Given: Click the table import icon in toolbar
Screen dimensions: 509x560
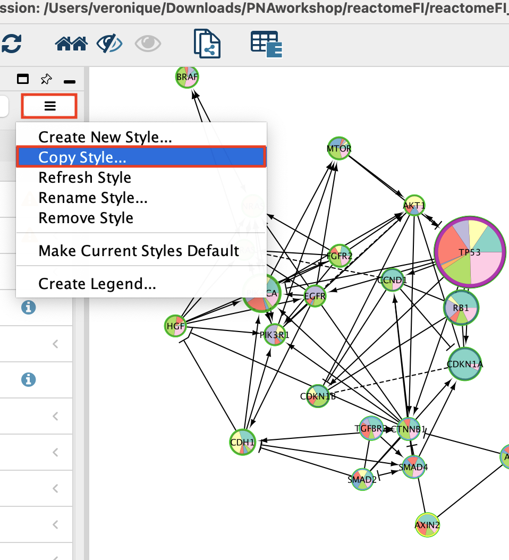Looking at the screenshot, I should [266, 44].
